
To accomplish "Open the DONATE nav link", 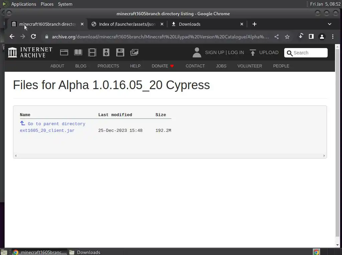I will 163,66.
